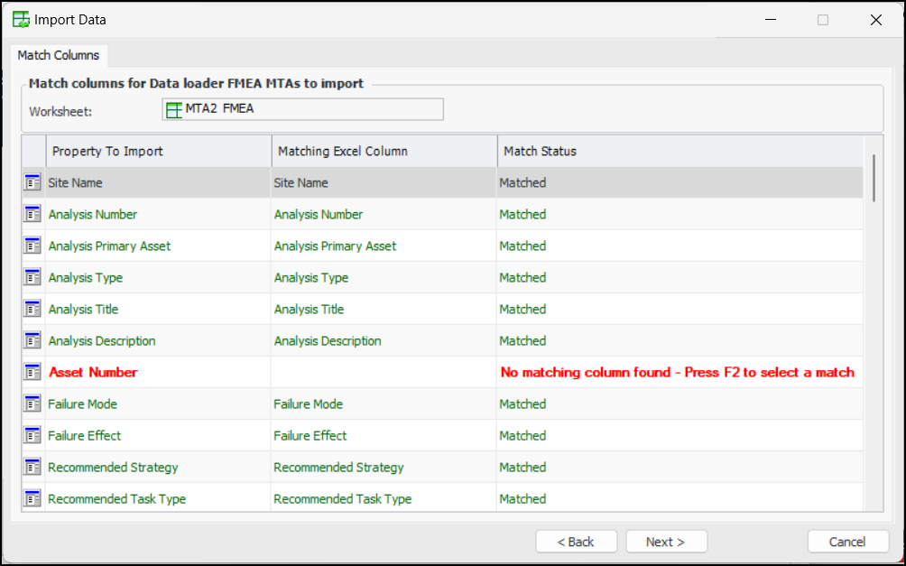This screenshot has height=566, width=906.
Task: Click the row icon beside Asset Number
Action: click(x=32, y=373)
